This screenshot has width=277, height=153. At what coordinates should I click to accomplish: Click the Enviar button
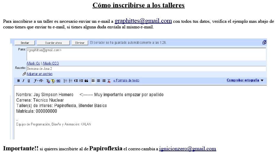point(25,43)
